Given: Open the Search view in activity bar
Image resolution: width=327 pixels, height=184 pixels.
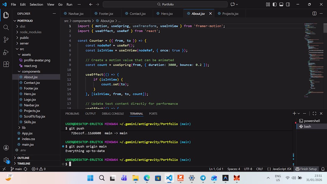Looking at the screenshot, I should (x=6, y=27).
